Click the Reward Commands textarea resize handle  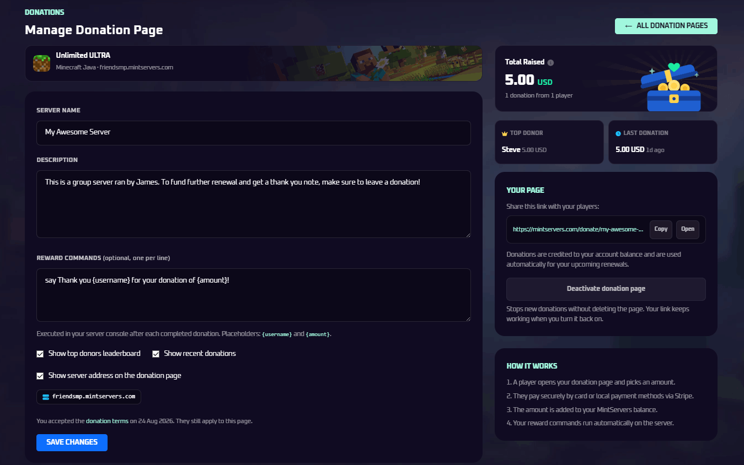[x=468, y=318]
